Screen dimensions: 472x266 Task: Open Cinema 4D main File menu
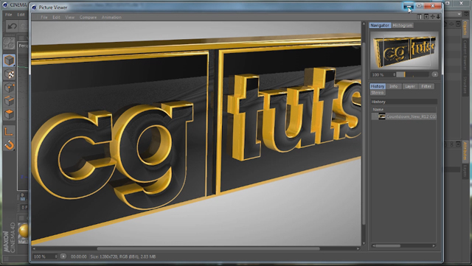[8, 15]
